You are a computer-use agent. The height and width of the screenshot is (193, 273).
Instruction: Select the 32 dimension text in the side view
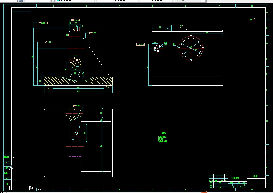click(x=76, y=69)
